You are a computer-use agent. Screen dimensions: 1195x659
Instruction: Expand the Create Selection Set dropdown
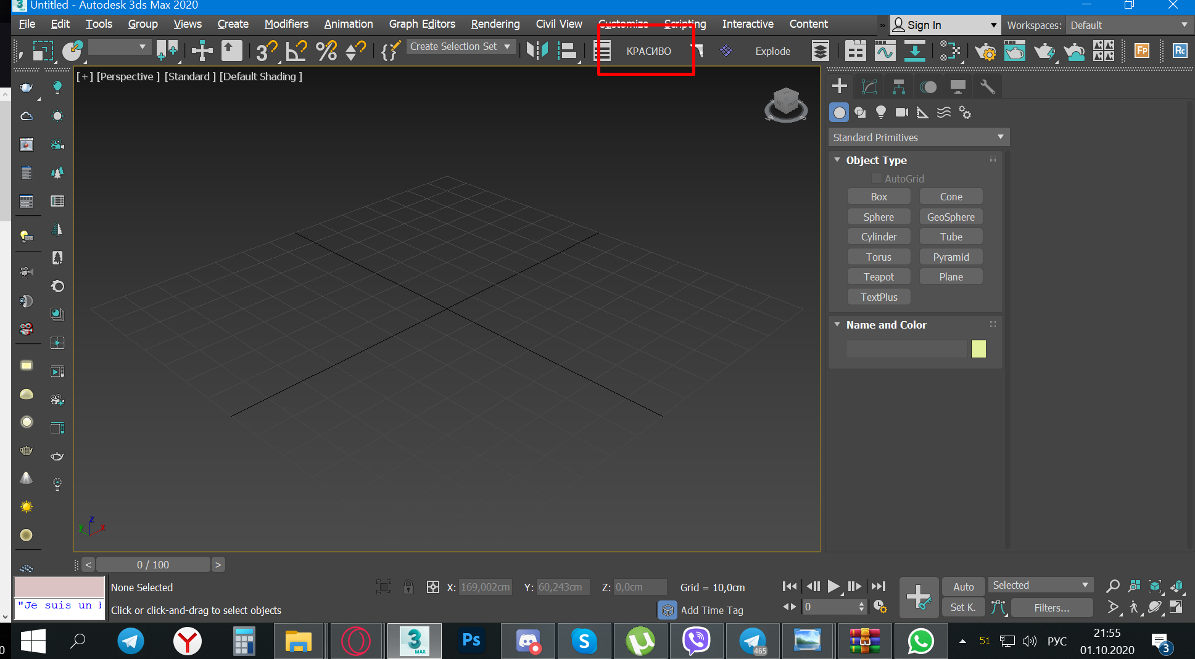pos(507,47)
